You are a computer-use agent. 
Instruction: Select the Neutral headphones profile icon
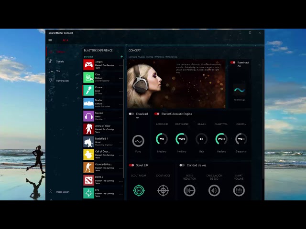pyautogui.click(x=88, y=116)
